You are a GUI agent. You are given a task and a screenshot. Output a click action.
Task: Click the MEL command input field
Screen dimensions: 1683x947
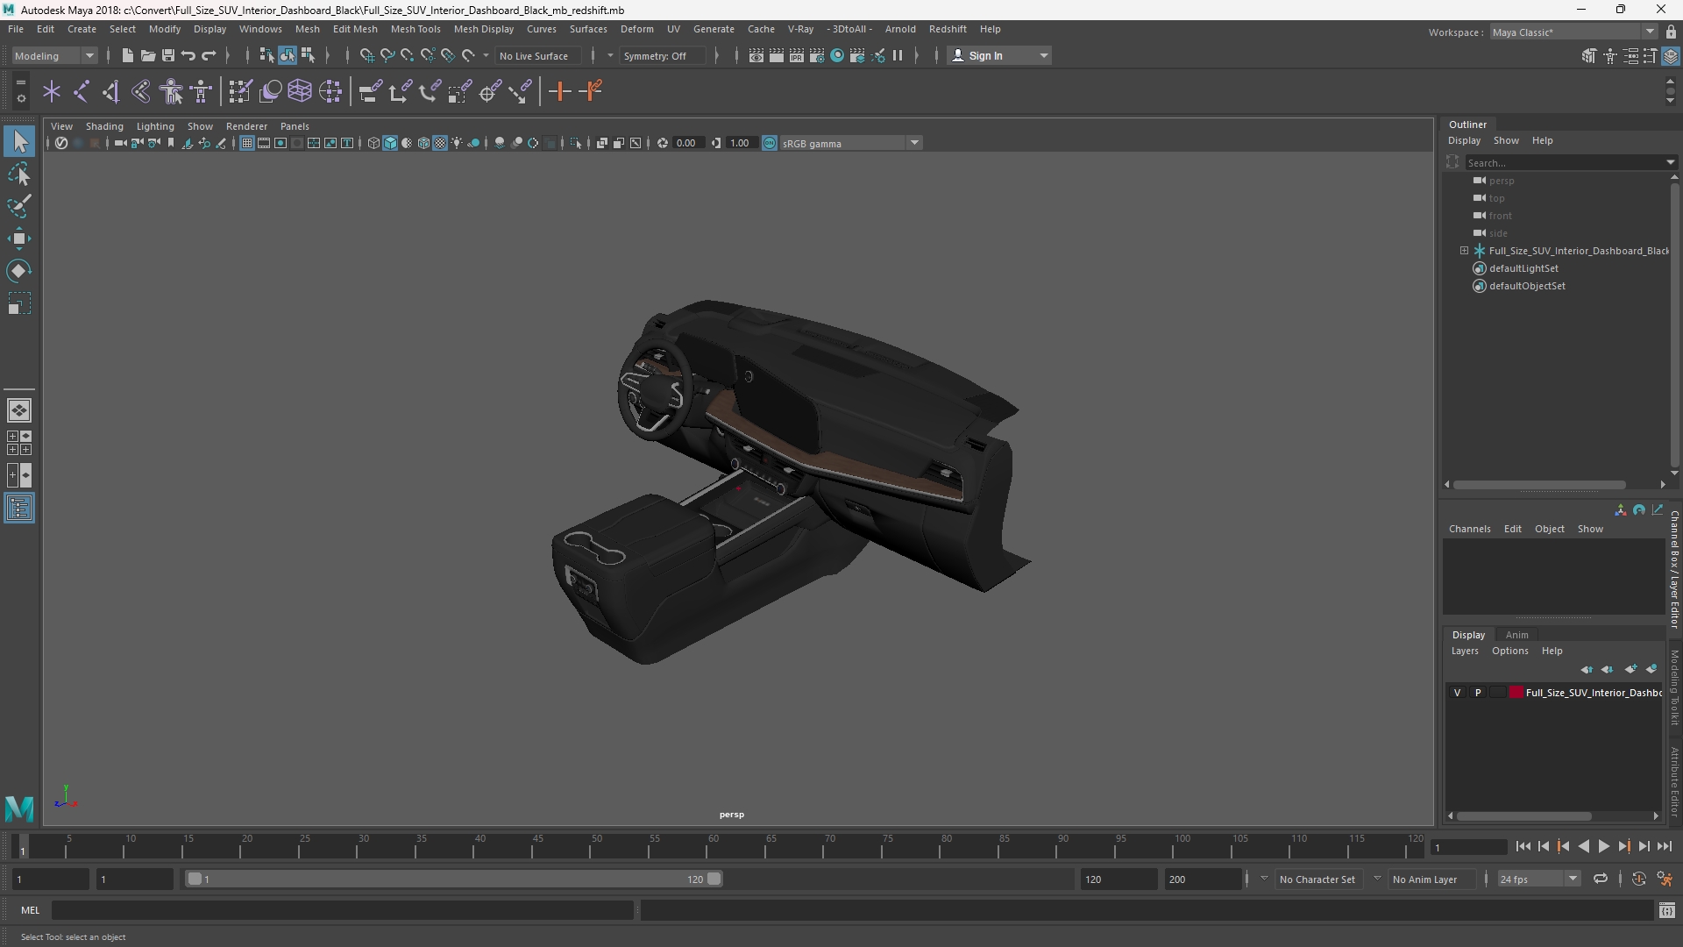[343, 911]
